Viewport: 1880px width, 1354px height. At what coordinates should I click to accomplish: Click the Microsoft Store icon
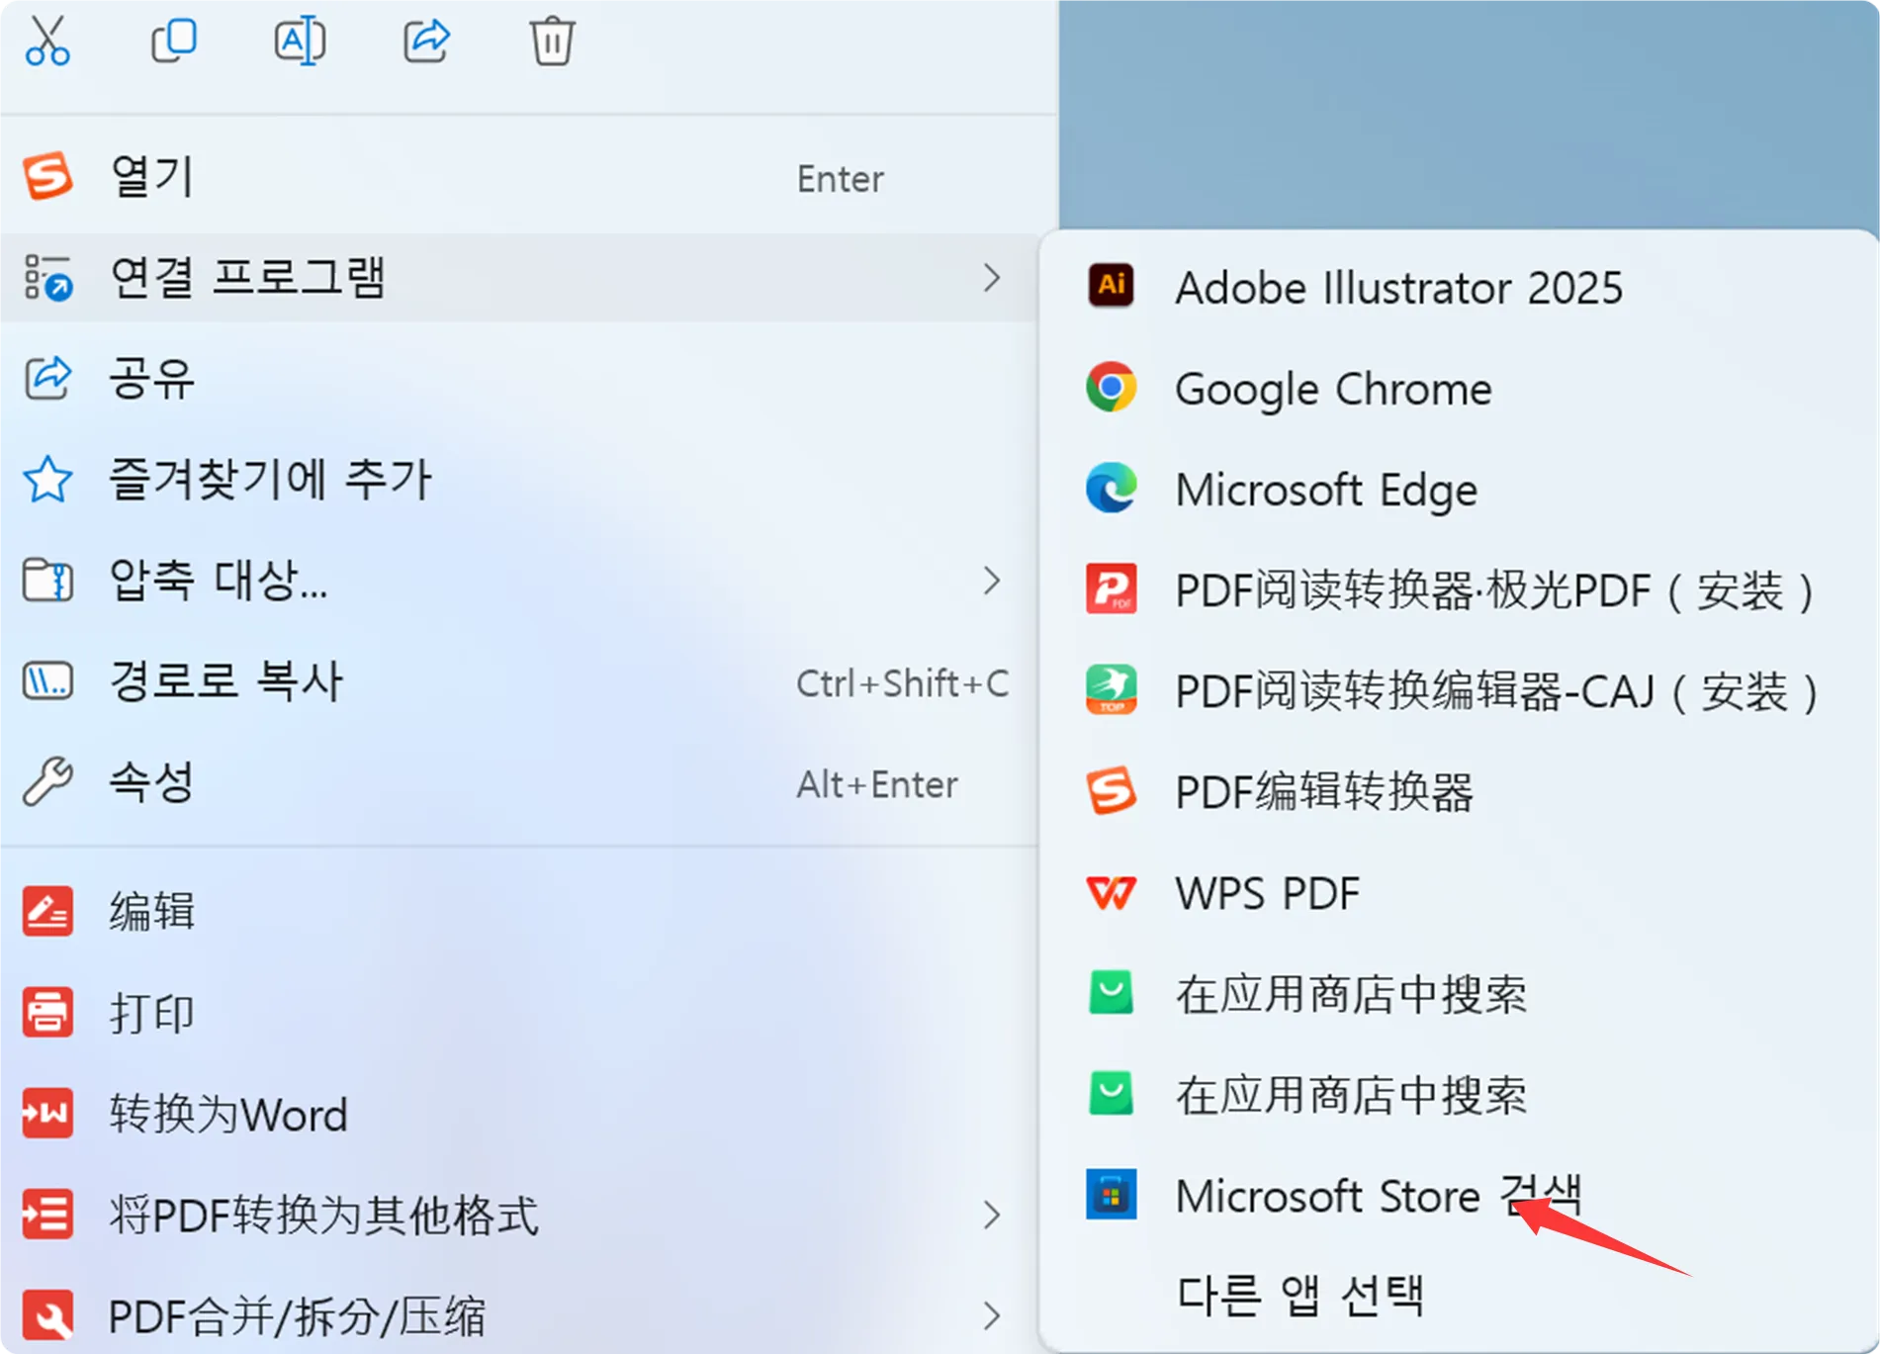(1111, 1195)
